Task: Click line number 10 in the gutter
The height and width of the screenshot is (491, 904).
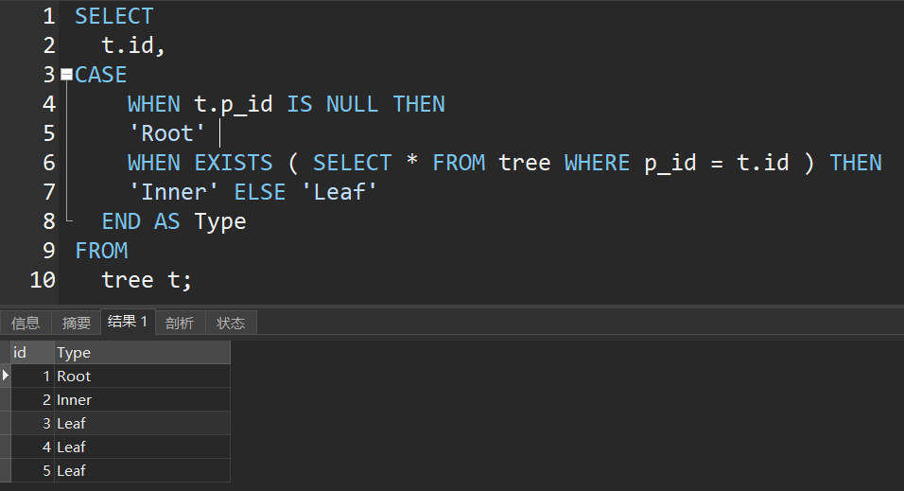Action: pyautogui.click(x=43, y=280)
